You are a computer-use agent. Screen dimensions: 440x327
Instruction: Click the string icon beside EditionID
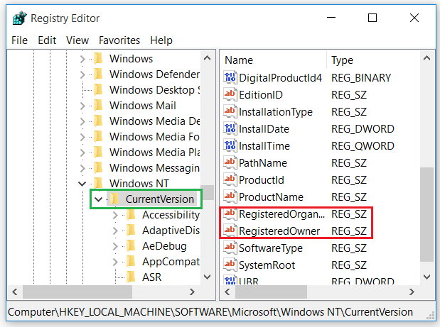[x=230, y=94]
